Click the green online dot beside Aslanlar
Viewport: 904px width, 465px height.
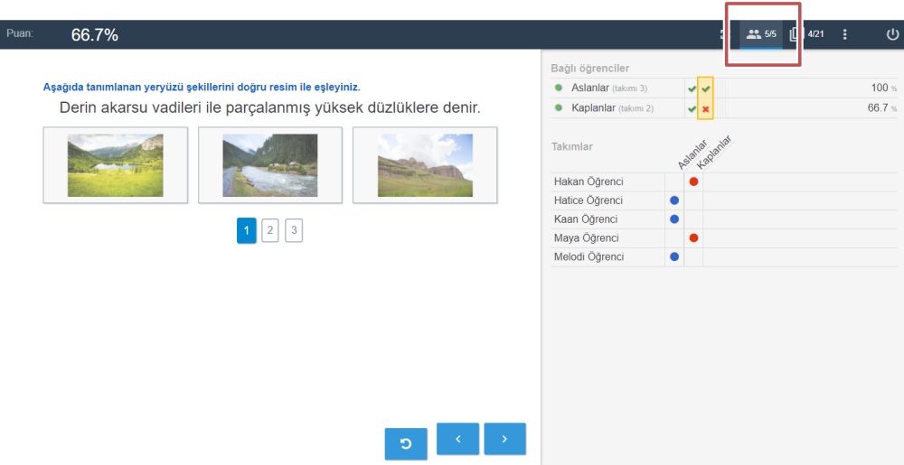click(558, 88)
